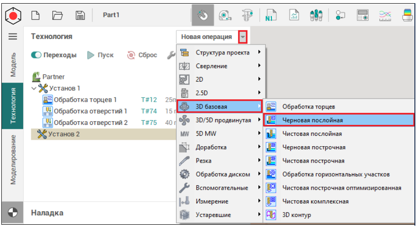Open the Новая операция dropdown arrow
The width and height of the screenshot is (419, 227).
pyautogui.click(x=243, y=37)
